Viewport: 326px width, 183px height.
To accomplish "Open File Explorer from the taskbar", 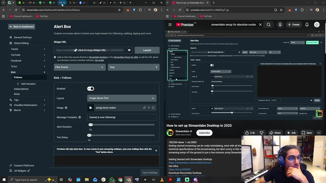I will [x=87, y=180].
